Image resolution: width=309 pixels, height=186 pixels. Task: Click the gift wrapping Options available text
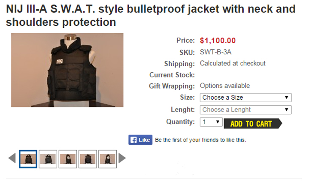tap(225, 86)
